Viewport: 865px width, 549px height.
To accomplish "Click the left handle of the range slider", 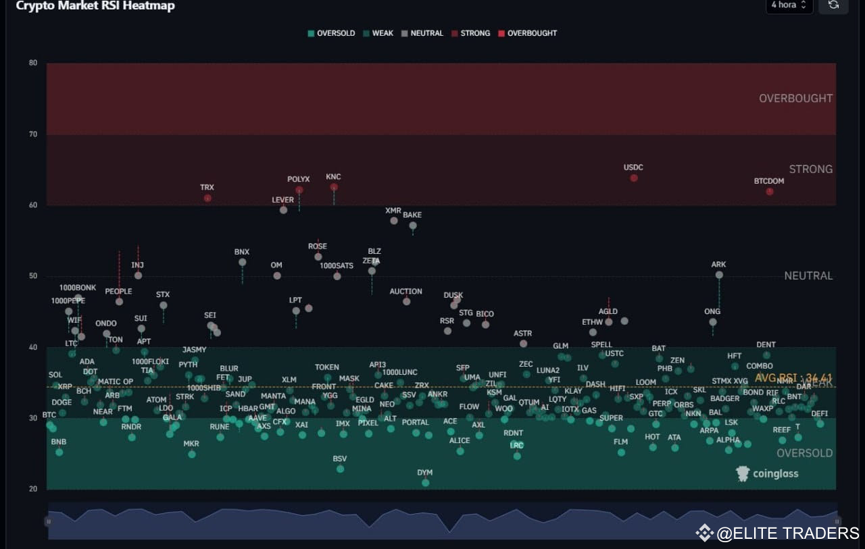I will click(x=48, y=521).
